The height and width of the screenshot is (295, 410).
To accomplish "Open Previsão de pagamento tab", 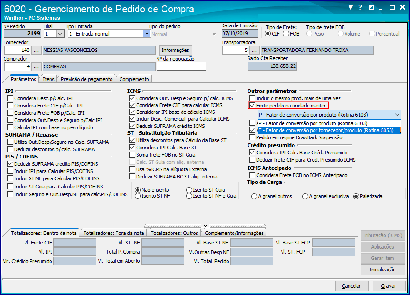I will (x=86, y=79).
